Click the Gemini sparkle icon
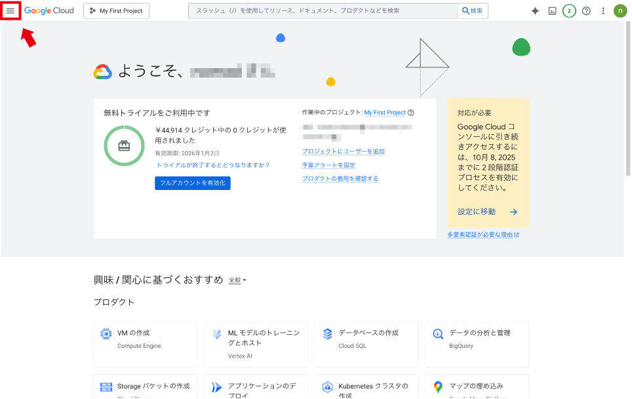The width and height of the screenshot is (632, 399). tap(535, 11)
